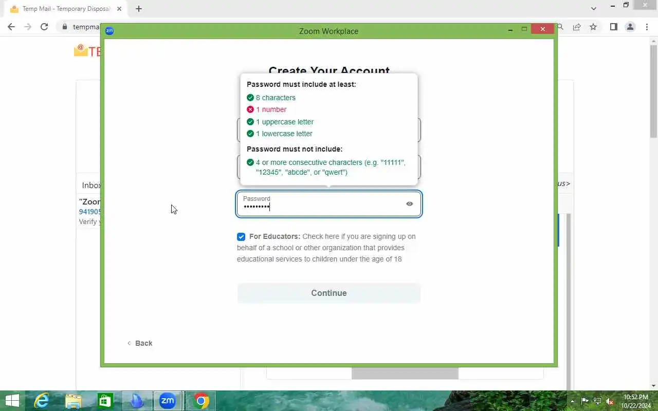Open Internet Explorer from taskbar

[41, 401]
